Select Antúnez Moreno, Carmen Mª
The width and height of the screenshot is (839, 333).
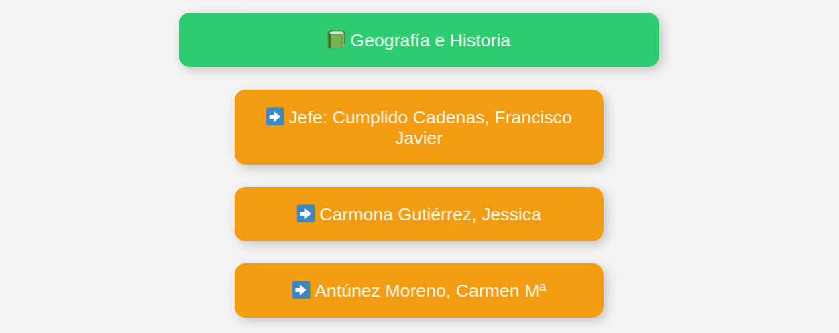tap(419, 290)
